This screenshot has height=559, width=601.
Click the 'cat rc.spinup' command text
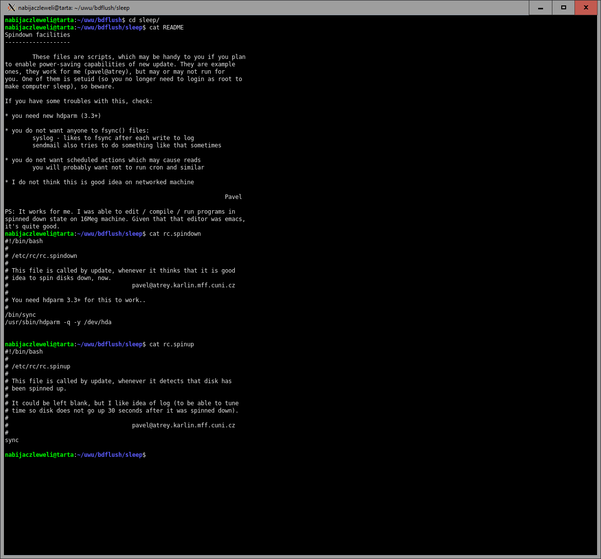[171, 344]
